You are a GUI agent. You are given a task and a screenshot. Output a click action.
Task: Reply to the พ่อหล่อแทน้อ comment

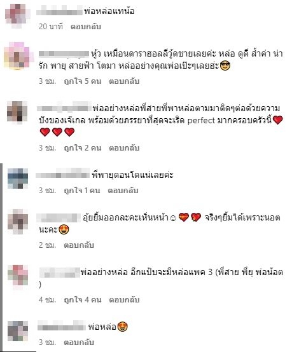(86, 27)
